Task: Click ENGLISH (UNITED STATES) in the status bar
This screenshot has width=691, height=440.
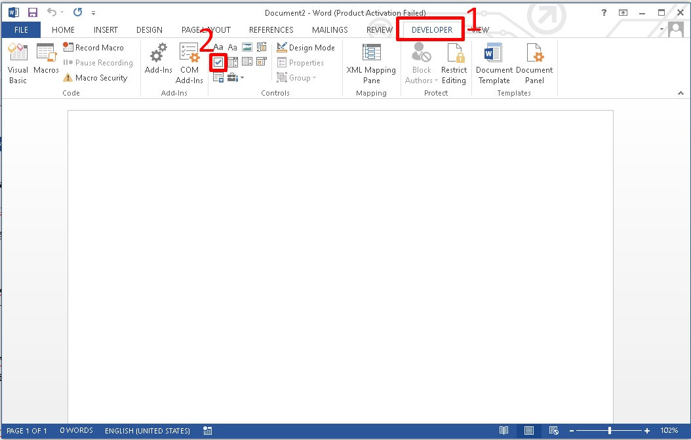Action: [147, 430]
